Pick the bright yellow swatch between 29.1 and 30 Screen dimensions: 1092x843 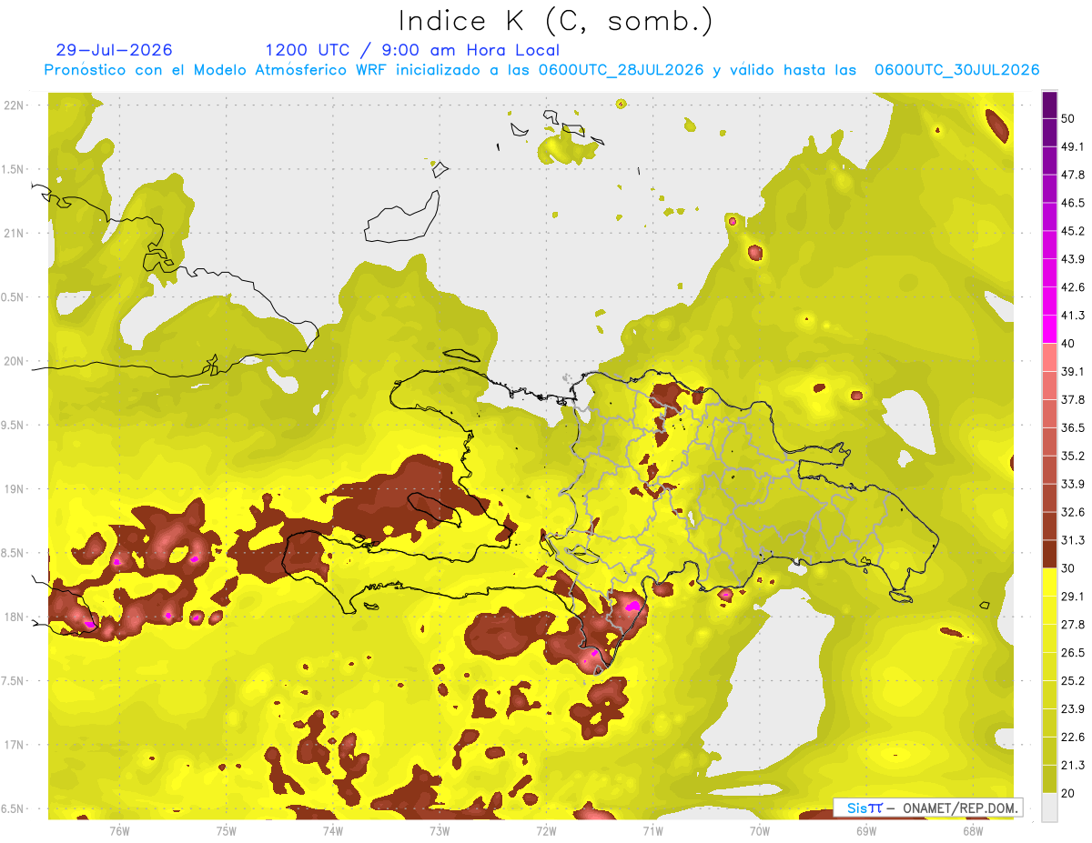tap(1049, 582)
